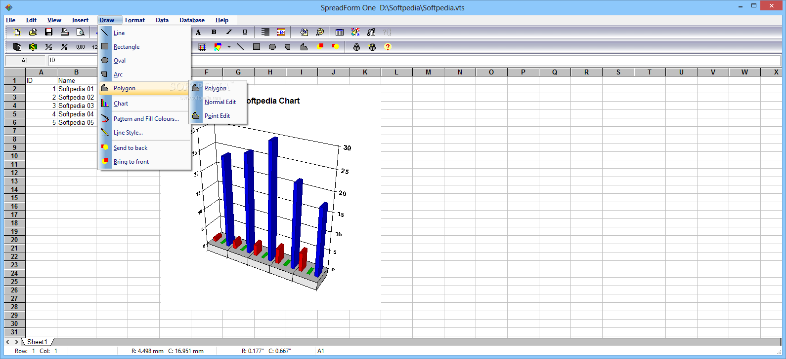Choose Rectangle from the Draw menu
786x359 pixels.
(145, 47)
